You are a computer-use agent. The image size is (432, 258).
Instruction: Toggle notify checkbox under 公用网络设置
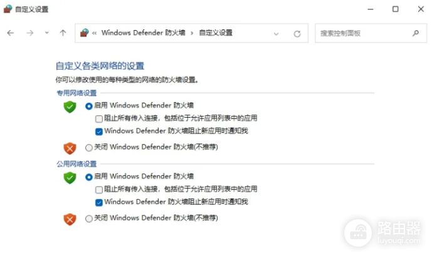coord(99,202)
